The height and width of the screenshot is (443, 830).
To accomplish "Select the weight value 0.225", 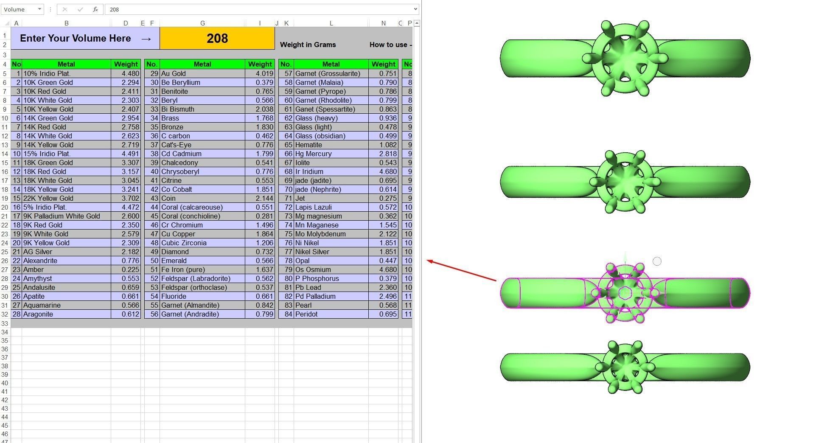I will 126,269.
